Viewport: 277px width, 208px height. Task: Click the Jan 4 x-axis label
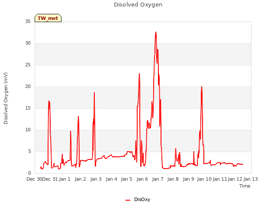click(x=111, y=179)
